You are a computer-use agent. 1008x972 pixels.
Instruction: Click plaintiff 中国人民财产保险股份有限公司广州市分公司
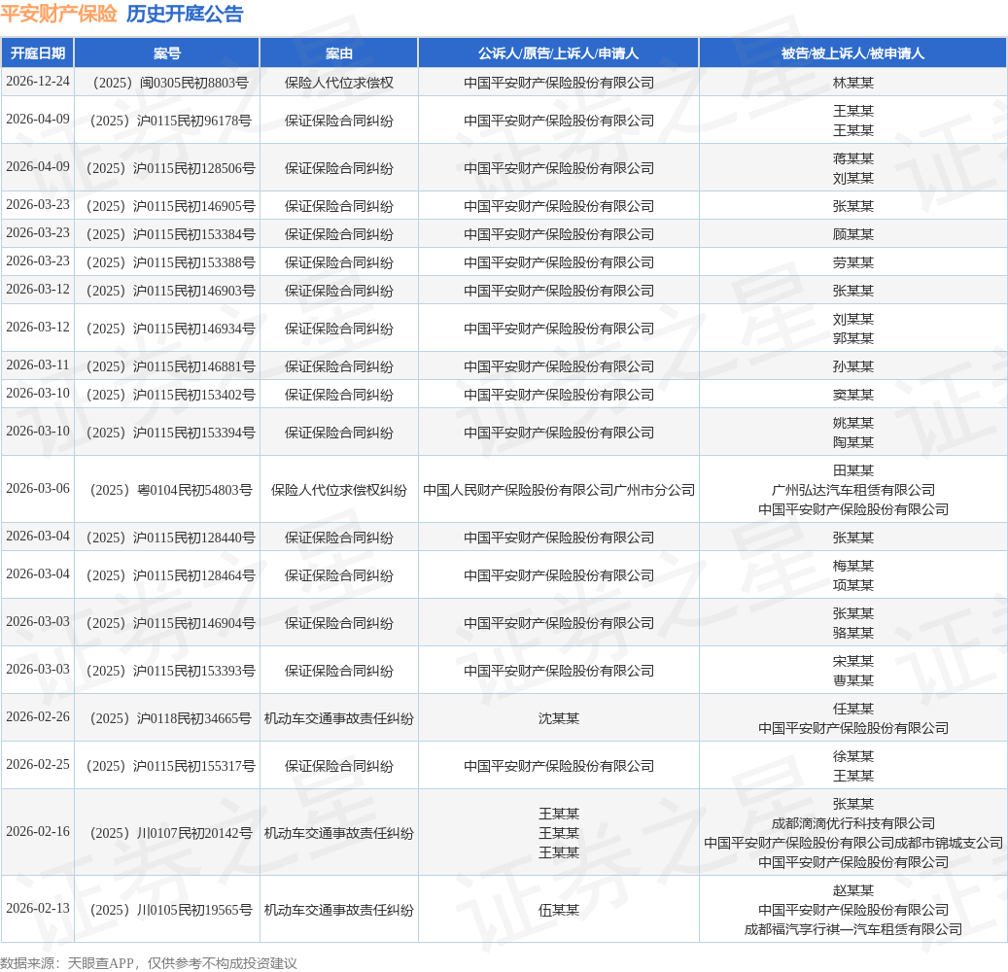pyautogui.click(x=558, y=490)
